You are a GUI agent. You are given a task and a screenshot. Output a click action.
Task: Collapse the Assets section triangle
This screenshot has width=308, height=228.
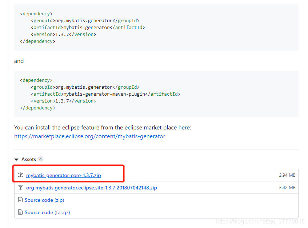[x=16, y=160]
